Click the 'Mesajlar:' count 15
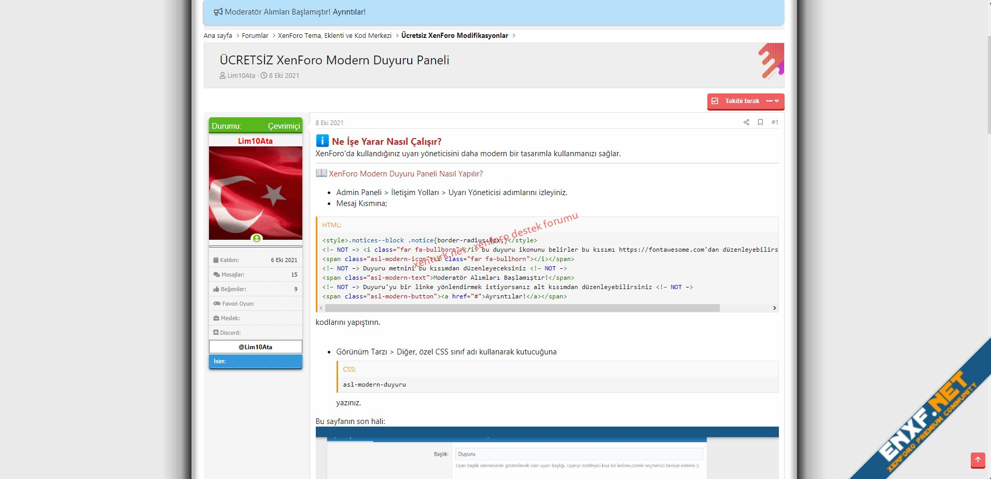Image resolution: width=991 pixels, height=479 pixels. click(x=294, y=275)
